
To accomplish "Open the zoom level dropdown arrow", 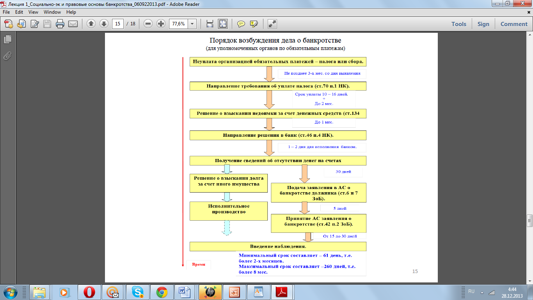I will (192, 24).
